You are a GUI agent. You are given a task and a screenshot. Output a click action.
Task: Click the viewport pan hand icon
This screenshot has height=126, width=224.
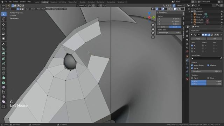[153, 29]
